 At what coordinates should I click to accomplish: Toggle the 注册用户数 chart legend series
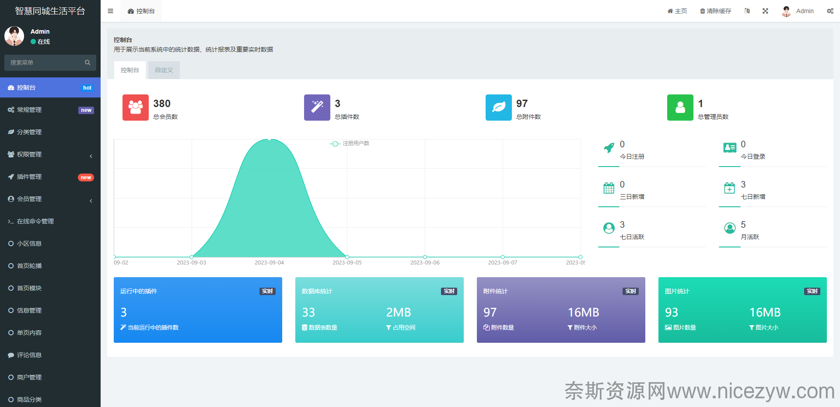click(350, 143)
